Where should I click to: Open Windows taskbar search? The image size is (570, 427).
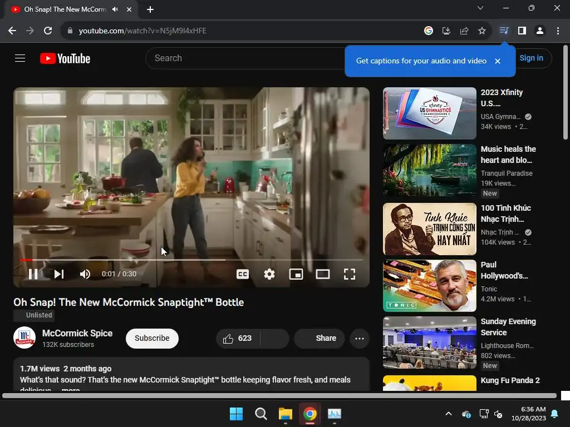click(x=261, y=414)
